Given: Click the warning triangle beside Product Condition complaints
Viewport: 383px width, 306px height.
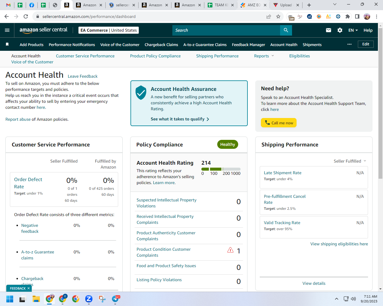Looking at the screenshot, I should coord(230,250).
